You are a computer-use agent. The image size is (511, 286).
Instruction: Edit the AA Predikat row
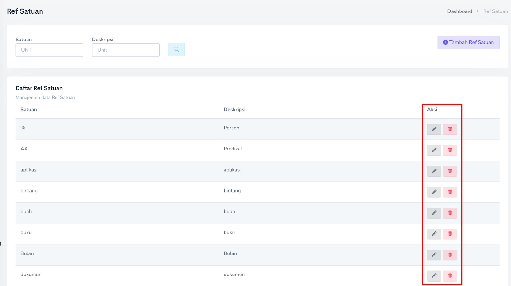click(434, 150)
